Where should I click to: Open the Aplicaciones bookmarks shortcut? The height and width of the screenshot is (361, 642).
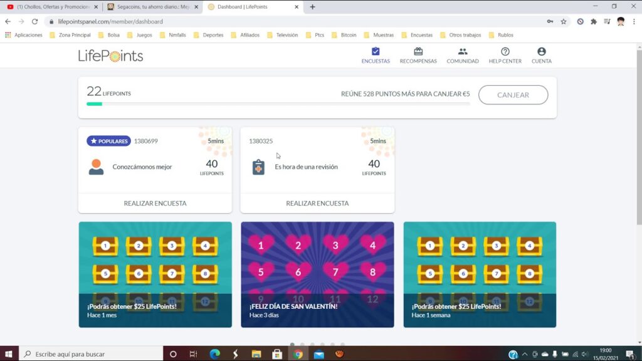point(24,35)
